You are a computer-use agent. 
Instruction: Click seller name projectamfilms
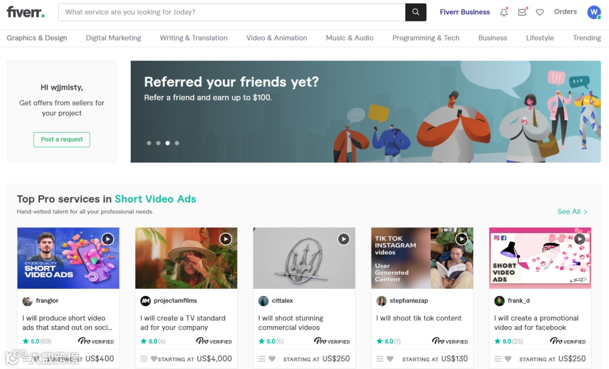click(x=175, y=301)
